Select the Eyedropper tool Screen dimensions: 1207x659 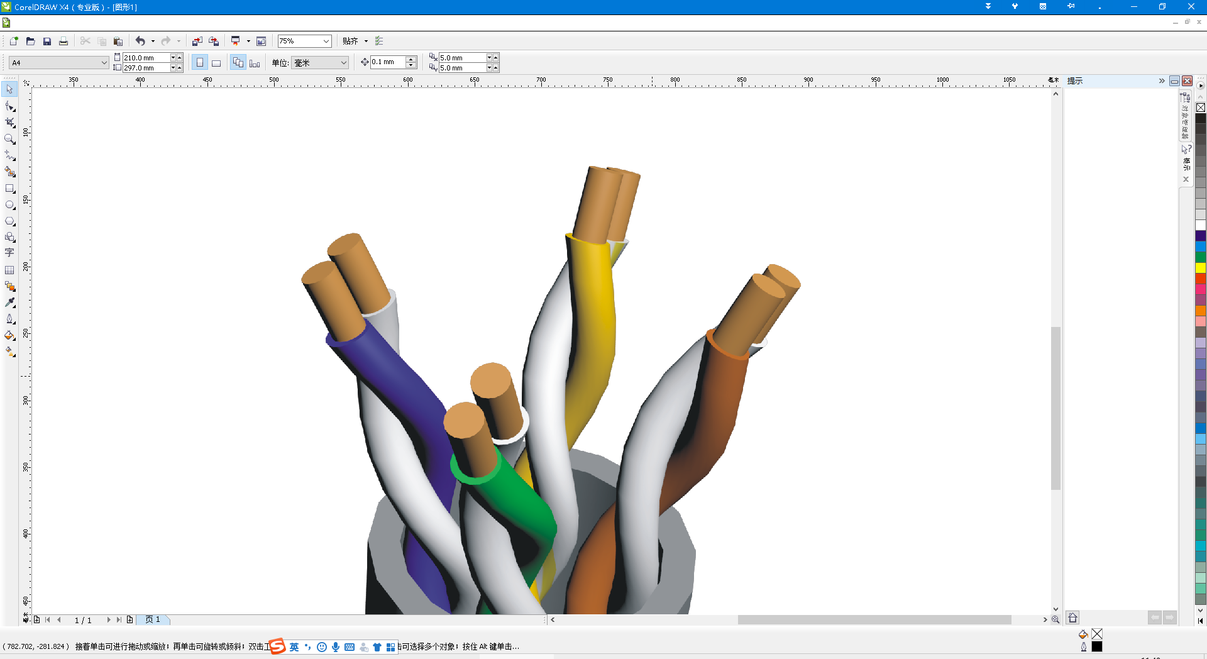click(x=10, y=302)
